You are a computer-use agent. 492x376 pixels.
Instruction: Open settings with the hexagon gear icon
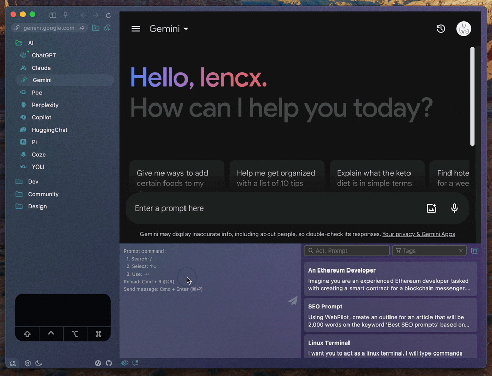click(28, 363)
